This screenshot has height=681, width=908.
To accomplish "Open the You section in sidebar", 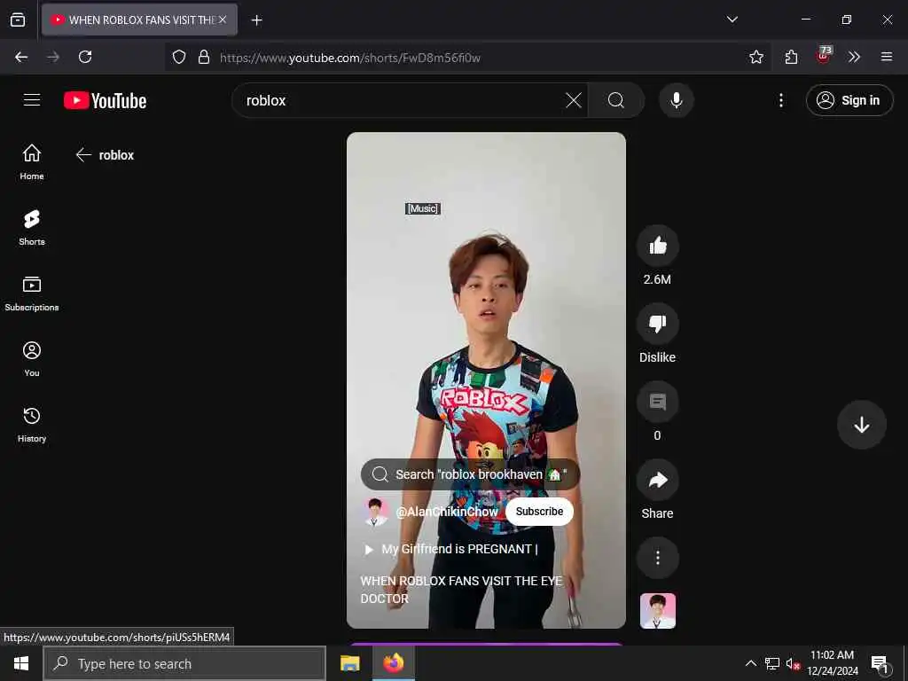I will [32, 359].
